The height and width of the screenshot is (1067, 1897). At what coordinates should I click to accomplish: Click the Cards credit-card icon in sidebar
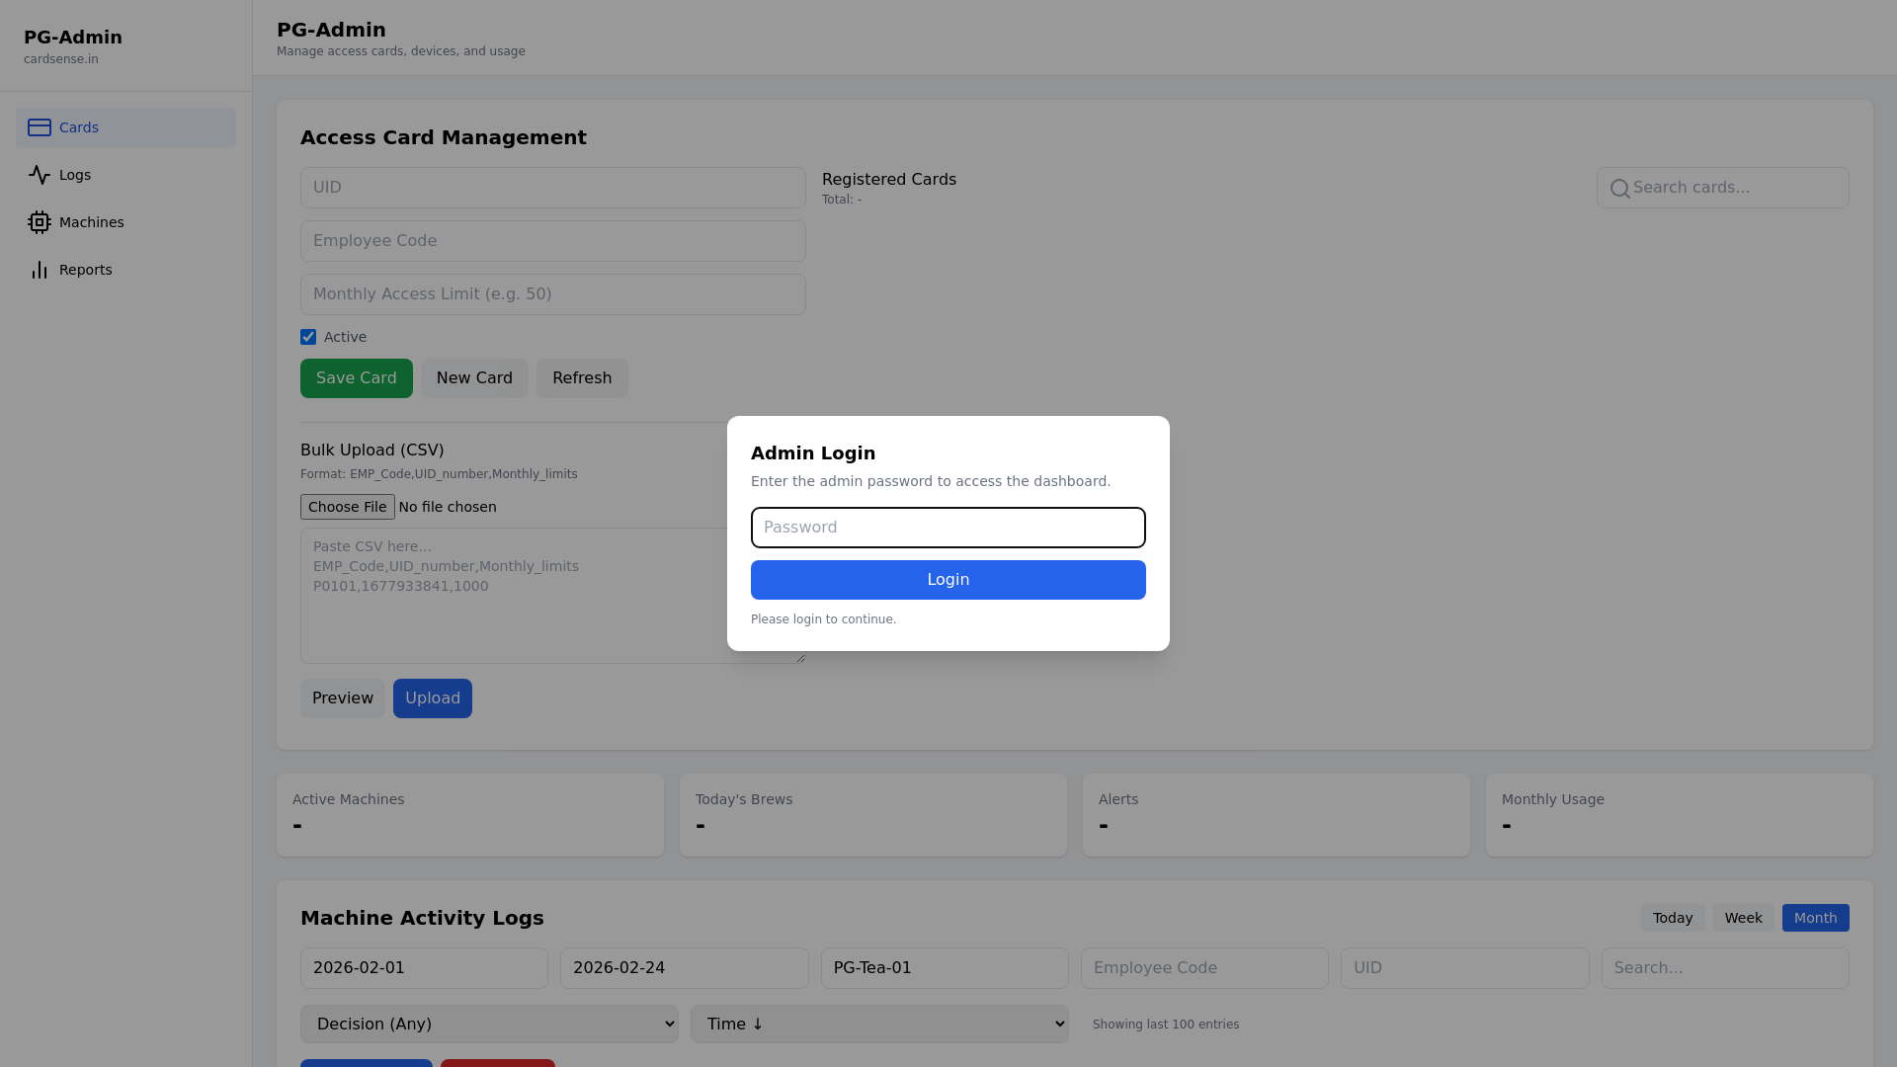coord(40,127)
